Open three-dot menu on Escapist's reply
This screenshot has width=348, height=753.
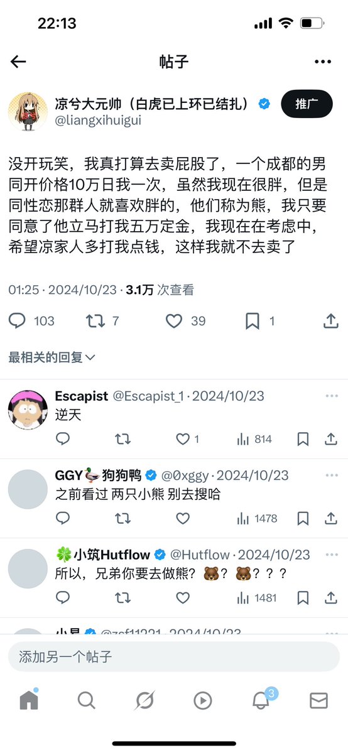332,396
